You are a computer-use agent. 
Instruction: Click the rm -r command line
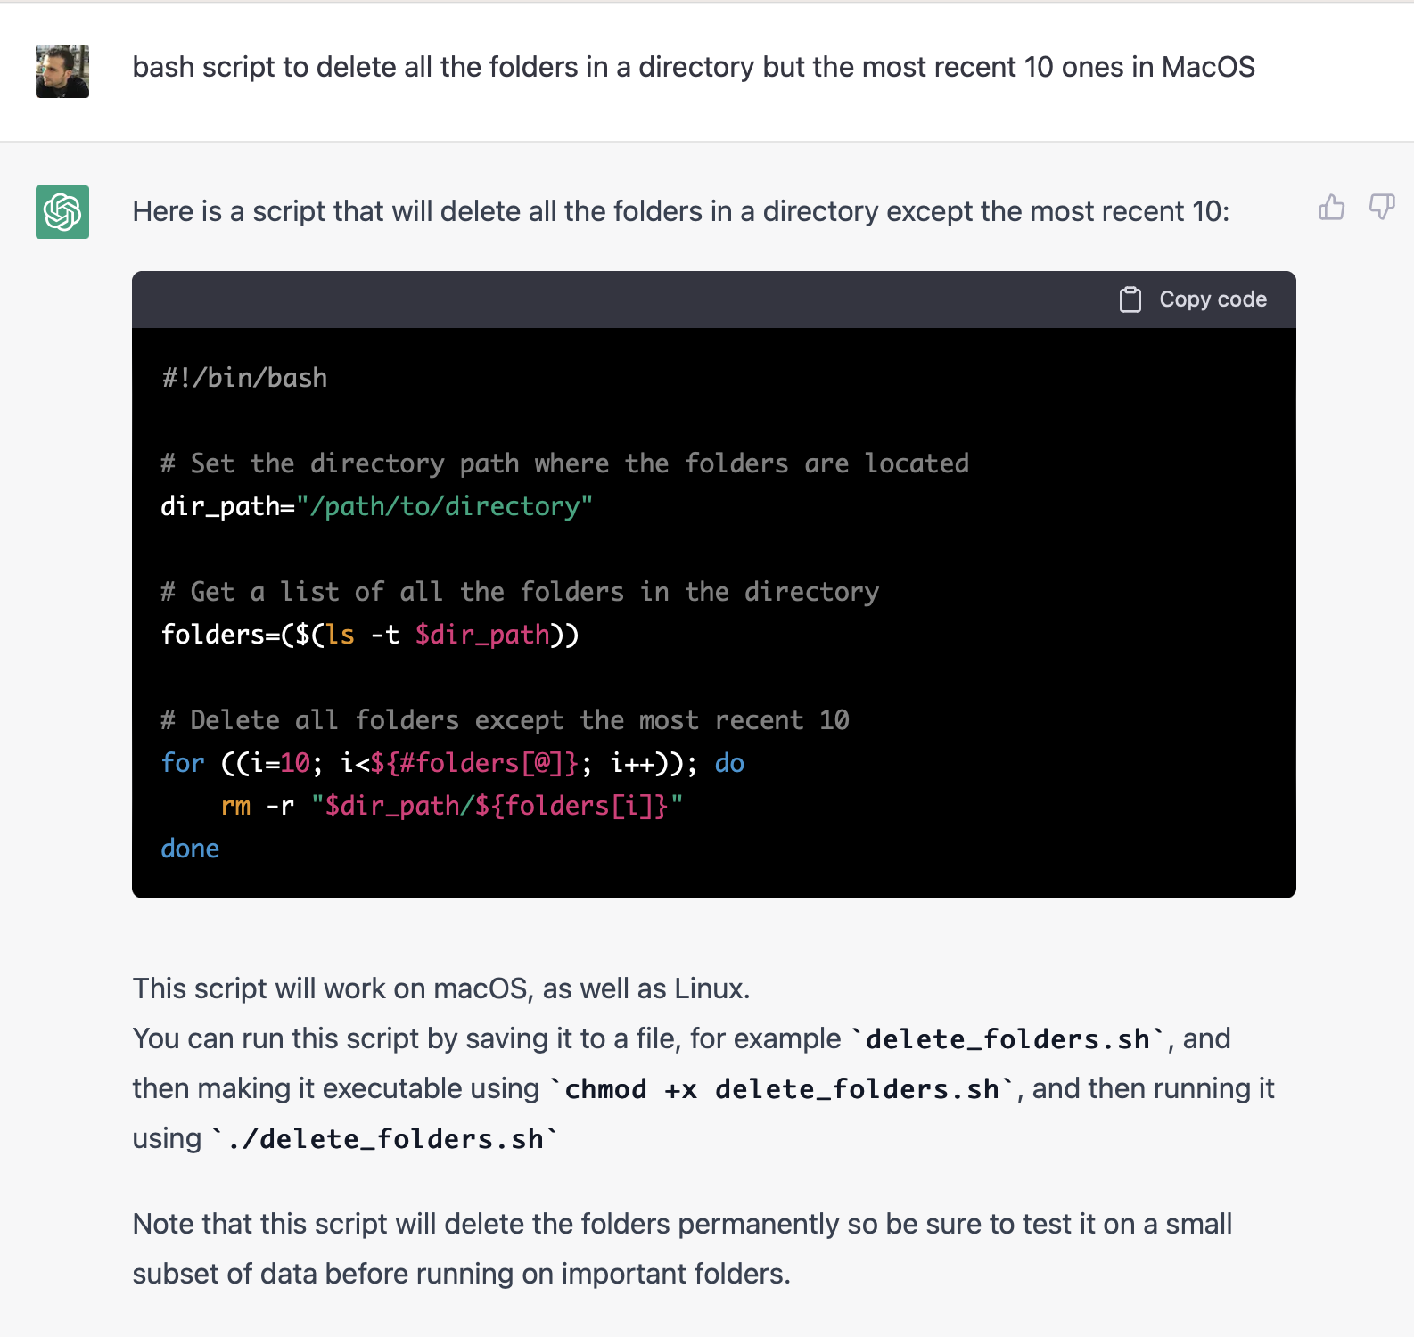451,806
